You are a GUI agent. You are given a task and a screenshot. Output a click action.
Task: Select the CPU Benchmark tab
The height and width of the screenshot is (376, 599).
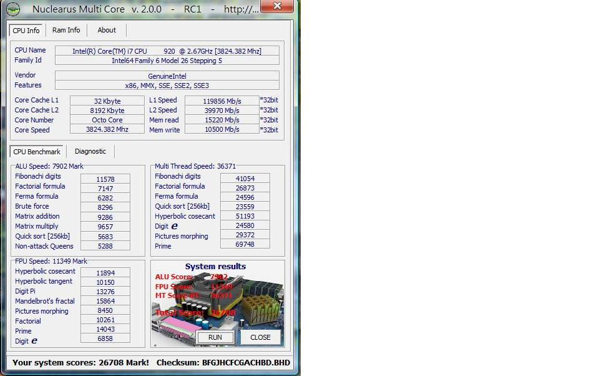click(x=37, y=152)
